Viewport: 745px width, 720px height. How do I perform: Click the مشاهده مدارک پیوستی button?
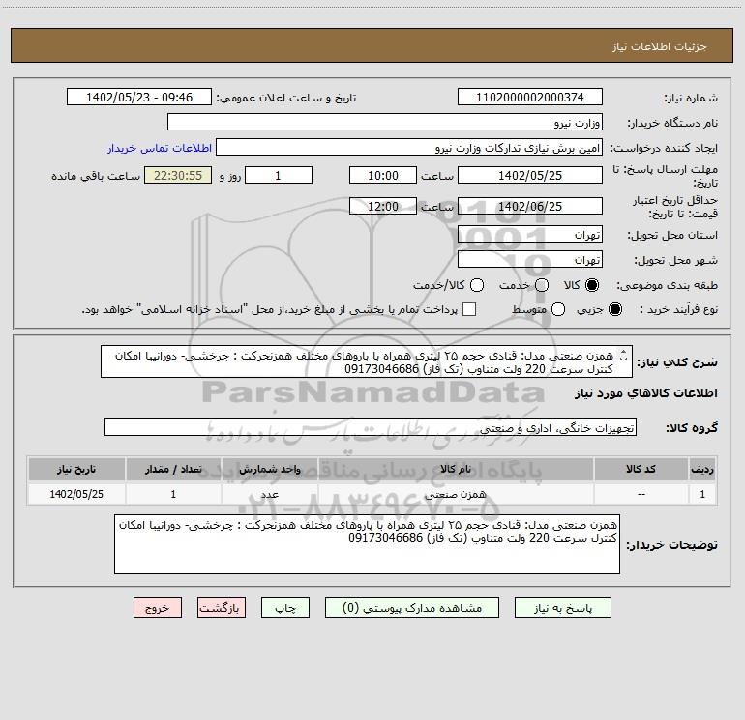pyautogui.click(x=412, y=608)
